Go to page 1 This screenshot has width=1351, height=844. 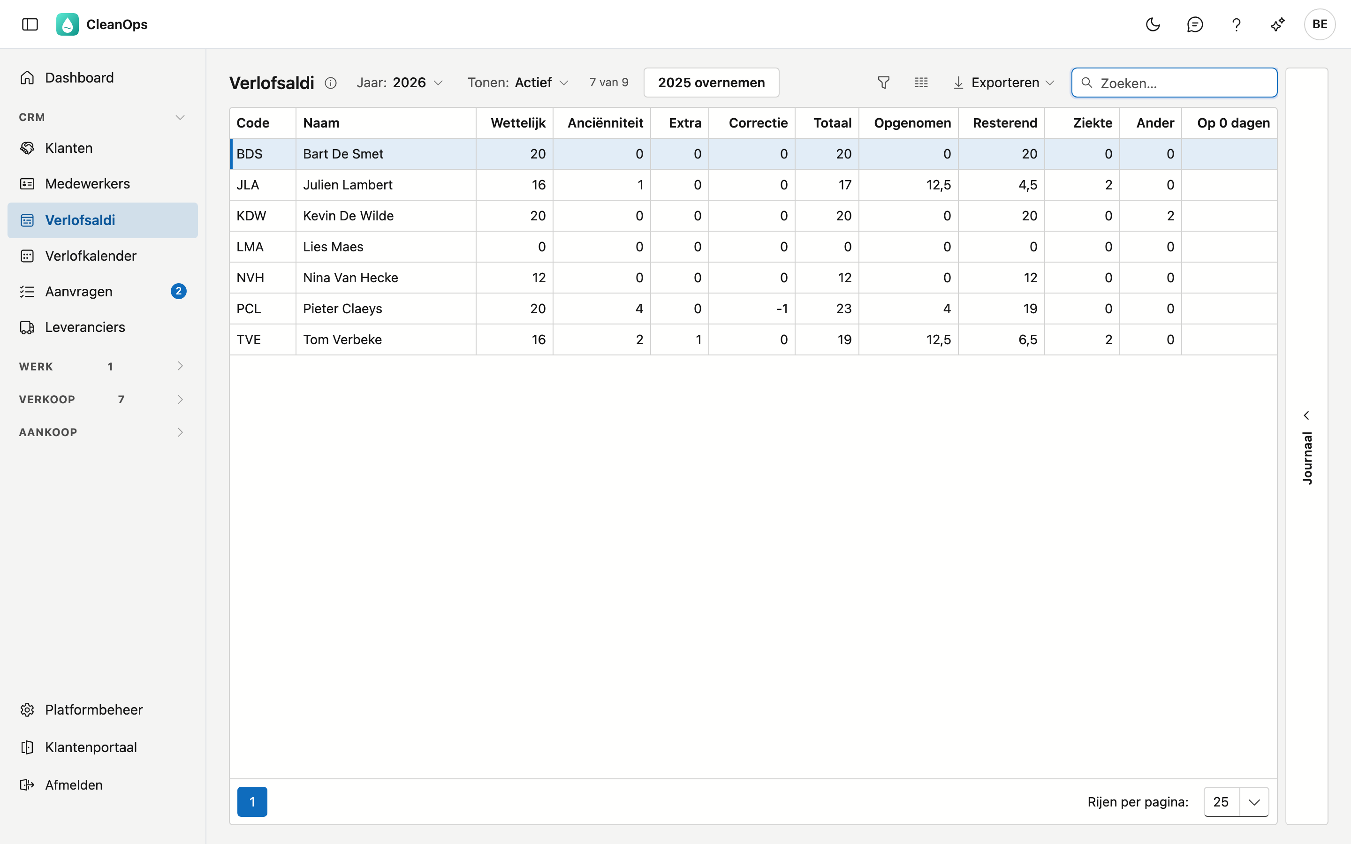pos(252,802)
